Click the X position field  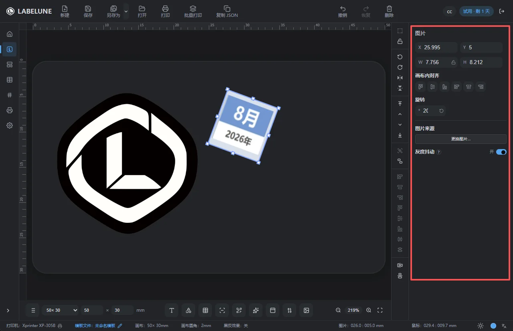point(436,47)
